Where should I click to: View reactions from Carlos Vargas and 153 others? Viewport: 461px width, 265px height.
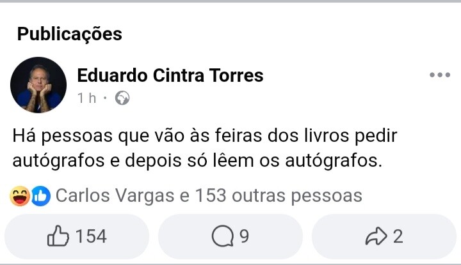209,195
